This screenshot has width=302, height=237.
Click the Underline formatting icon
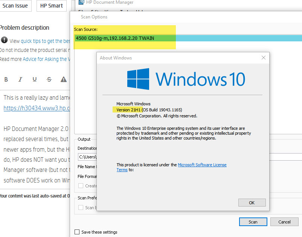(34, 79)
